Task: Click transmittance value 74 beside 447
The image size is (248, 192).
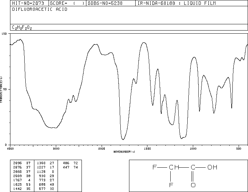Action: click(76, 167)
